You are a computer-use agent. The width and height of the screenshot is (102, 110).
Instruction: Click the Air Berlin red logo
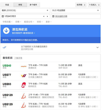24,85
